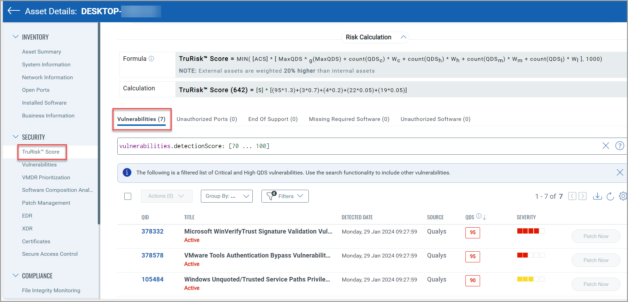Click Patch Now for WinVerifyTrust vulnerability
628x302 pixels.
click(596, 236)
